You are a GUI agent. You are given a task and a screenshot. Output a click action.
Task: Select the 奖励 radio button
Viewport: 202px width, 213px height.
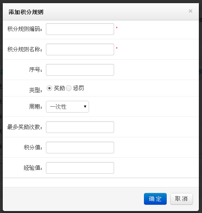tap(49, 88)
